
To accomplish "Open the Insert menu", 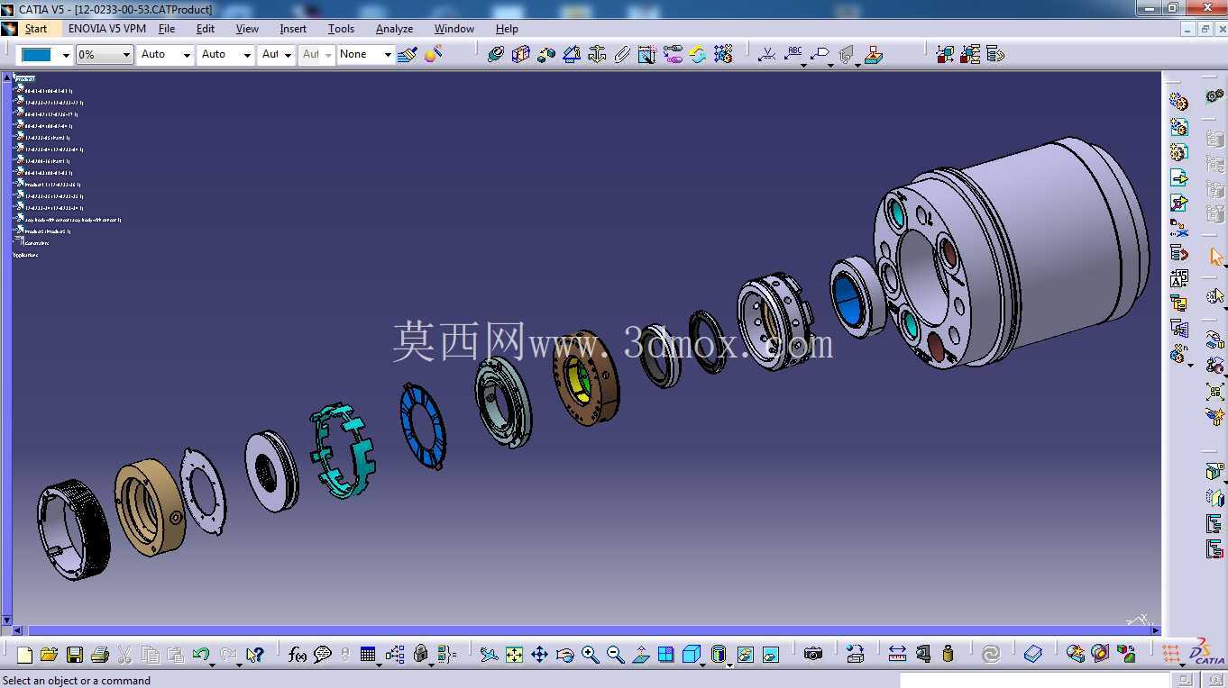I will (x=293, y=29).
